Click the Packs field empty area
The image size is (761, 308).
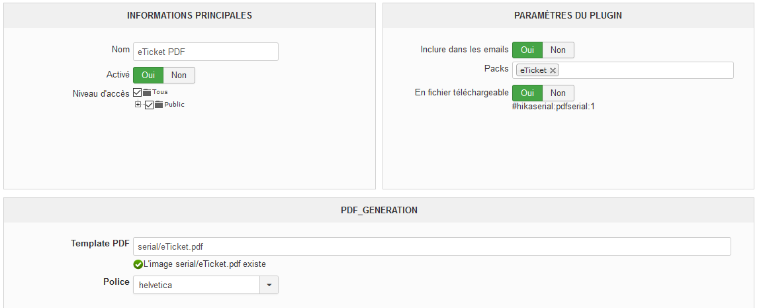645,70
